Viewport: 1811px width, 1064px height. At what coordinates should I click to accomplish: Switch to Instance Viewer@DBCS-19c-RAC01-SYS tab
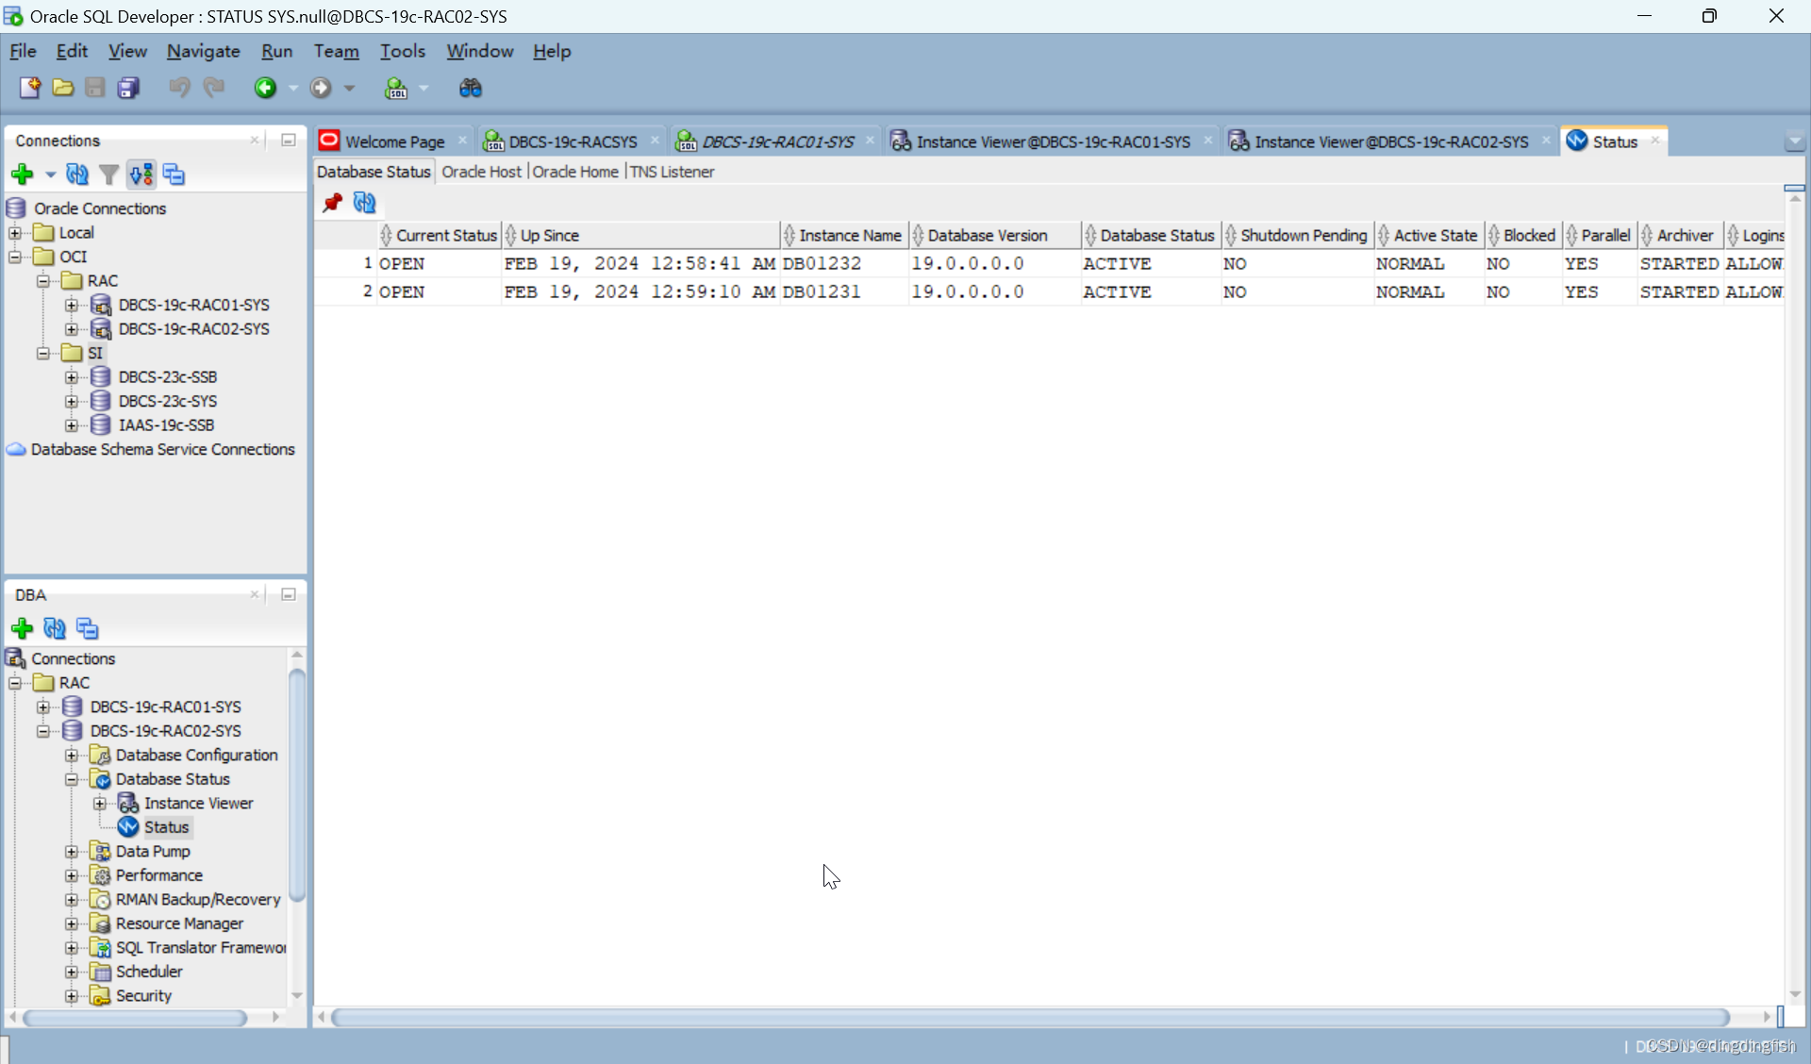coord(1053,141)
